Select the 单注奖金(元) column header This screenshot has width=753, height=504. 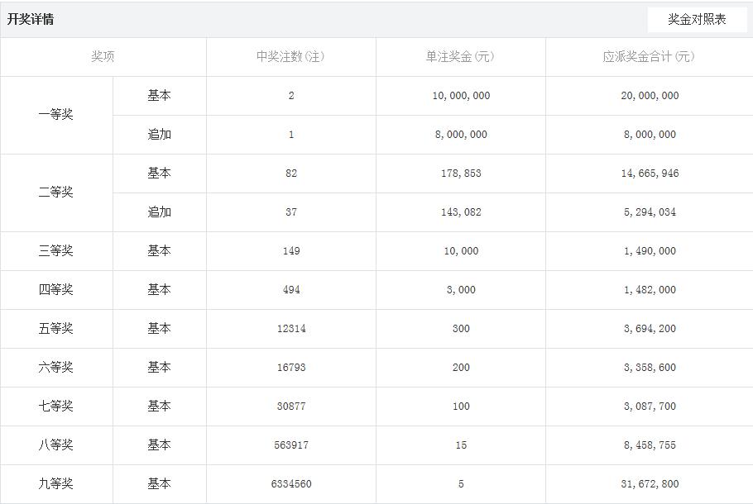(461, 56)
